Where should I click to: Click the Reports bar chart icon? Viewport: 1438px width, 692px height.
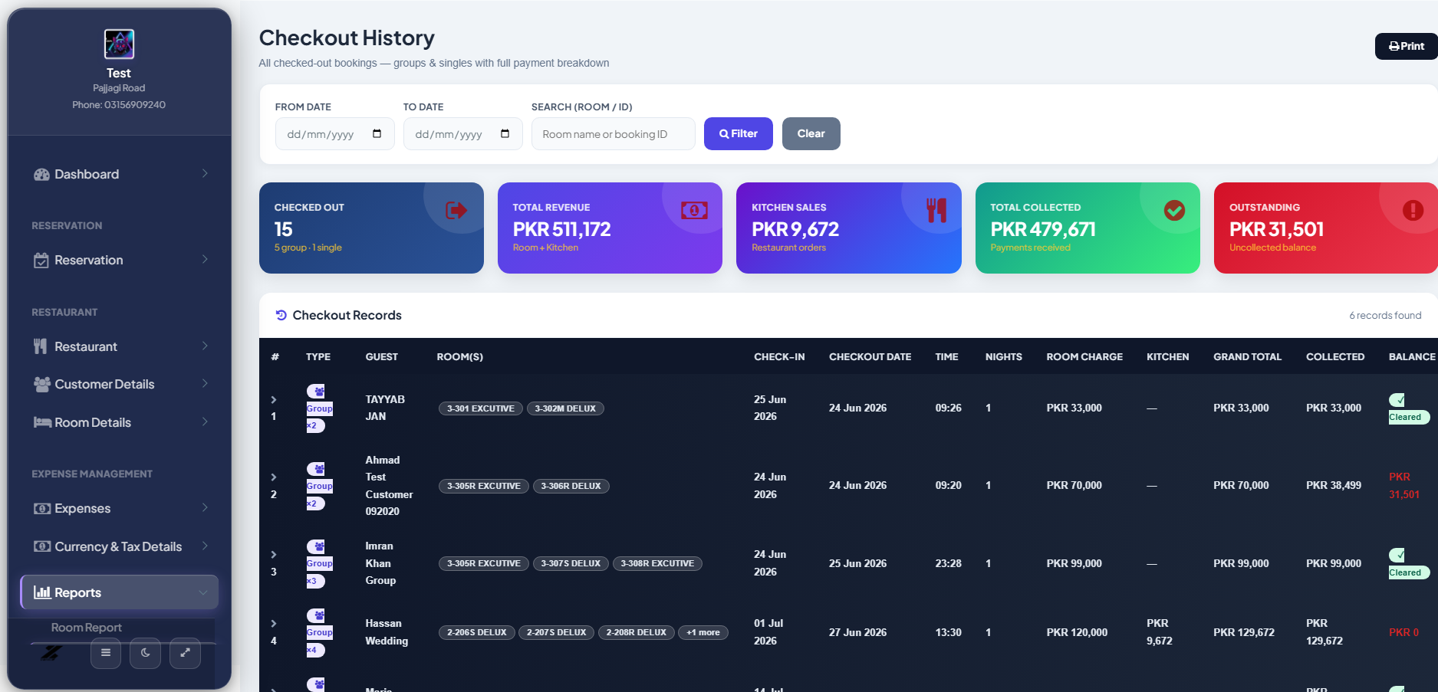[42, 592]
